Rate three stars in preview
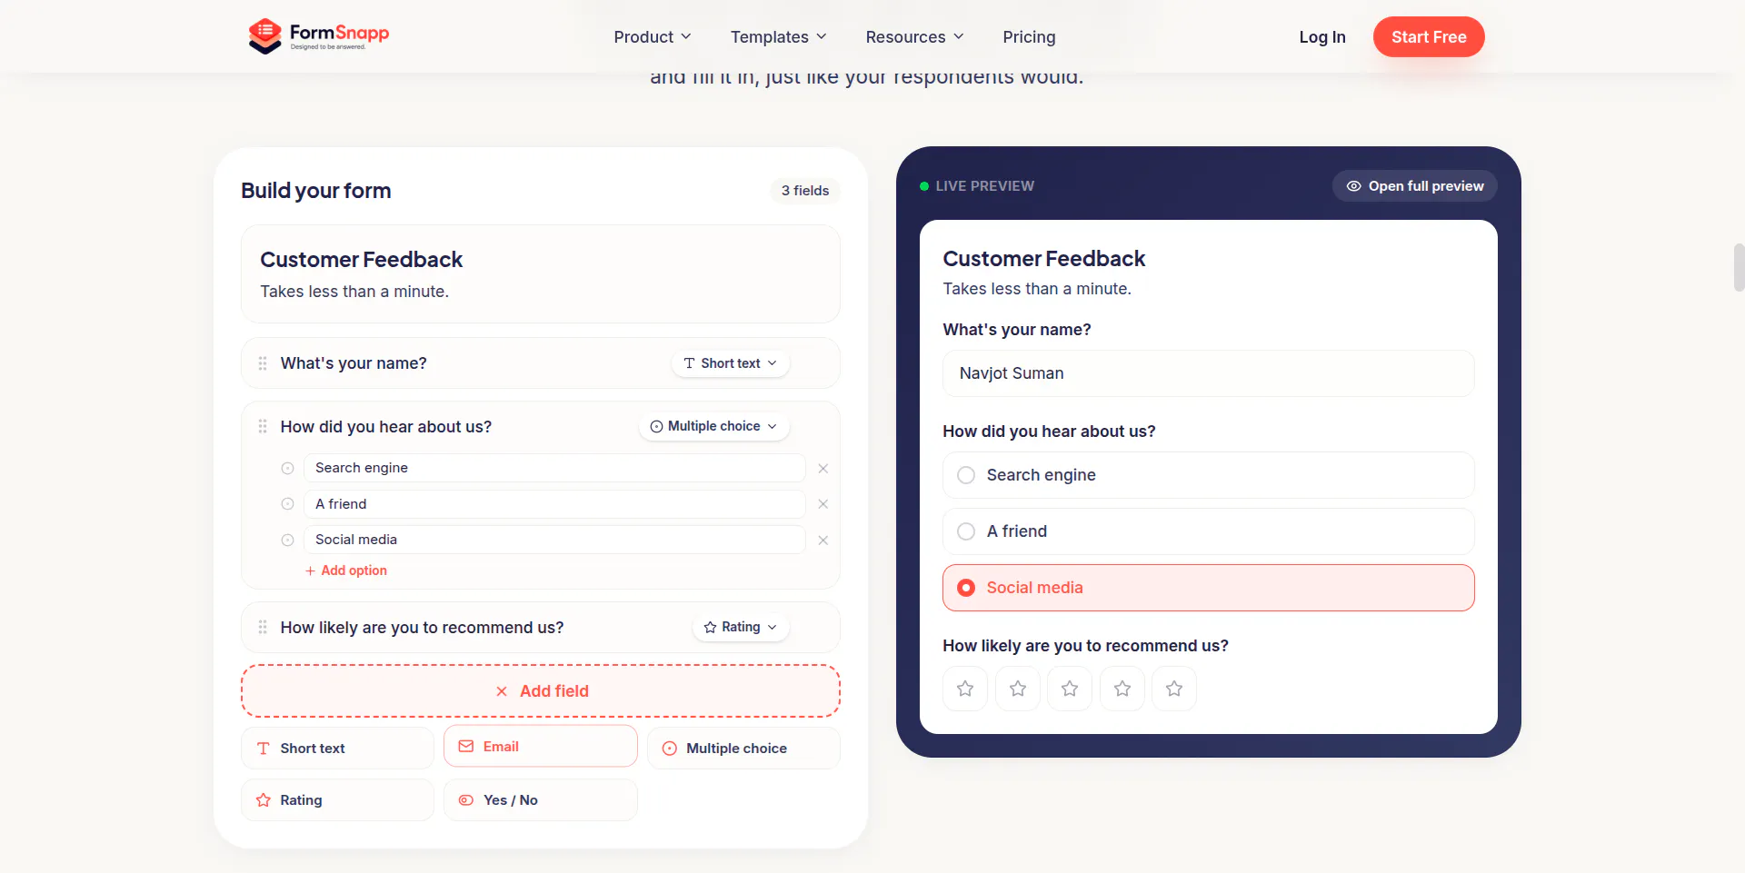 [x=1070, y=689]
